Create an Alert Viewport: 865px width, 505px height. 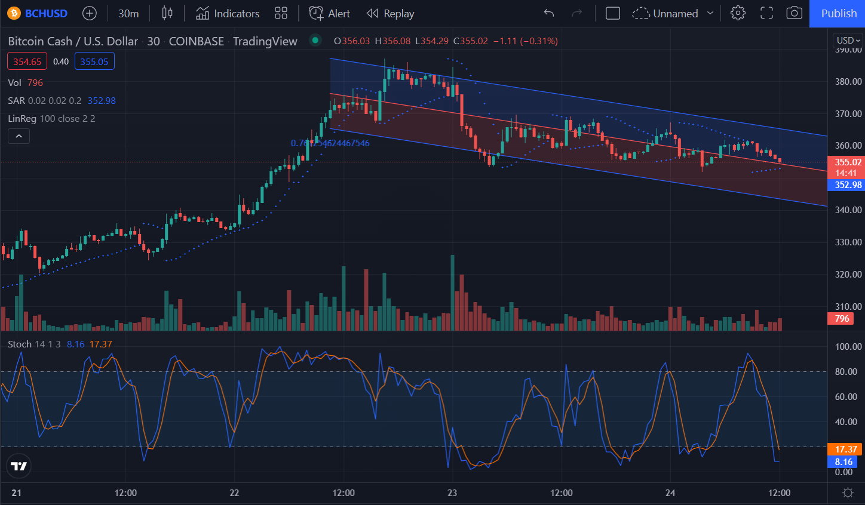(x=330, y=13)
